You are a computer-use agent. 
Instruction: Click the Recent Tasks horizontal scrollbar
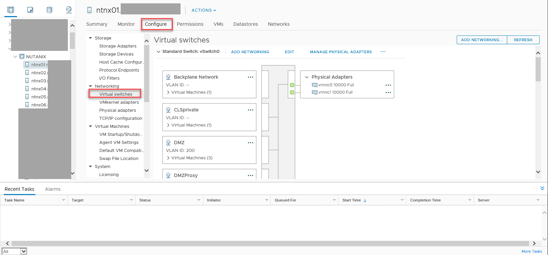click(x=270, y=243)
